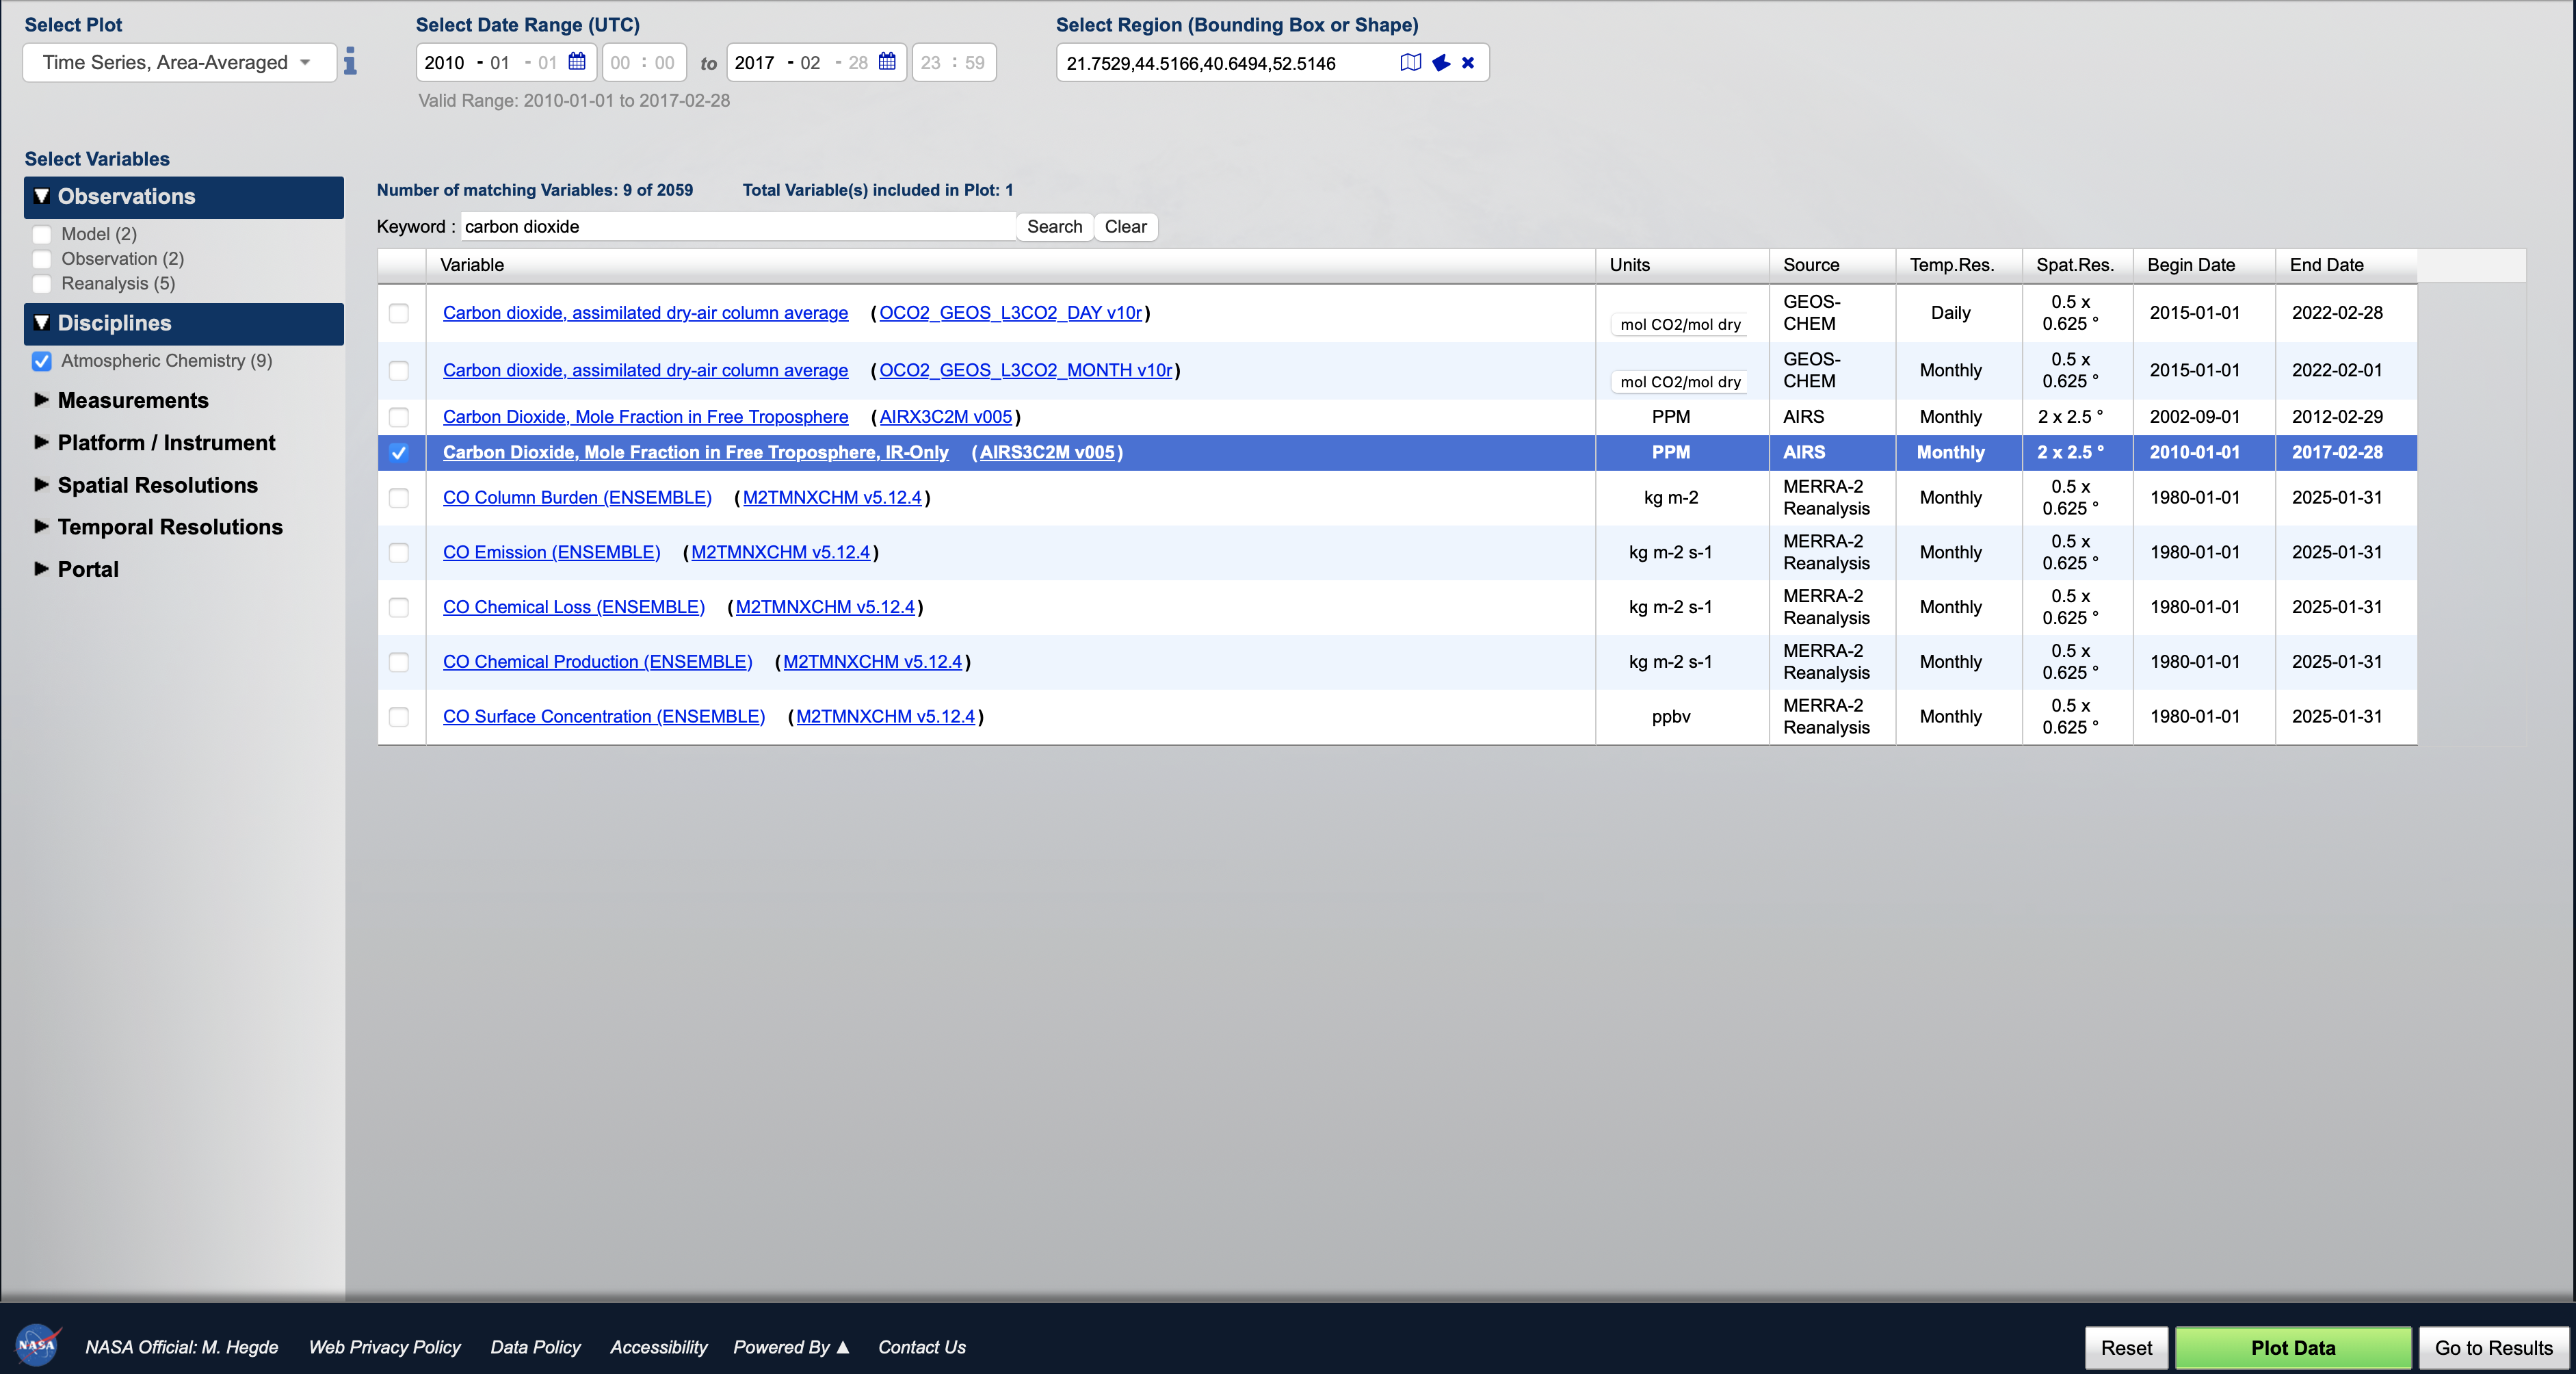
Task: Uncheck the Atmospheric Chemistry discipline filter
Action: pos(42,361)
